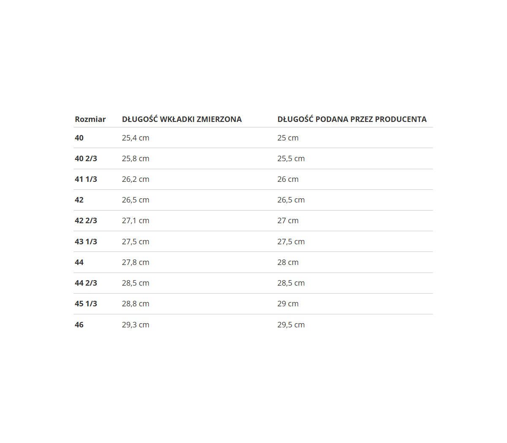Click the DŁUGOŚĆ PODANA PRZEZ PRODUCENTA header
The height and width of the screenshot is (443, 507).
[352, 119]
